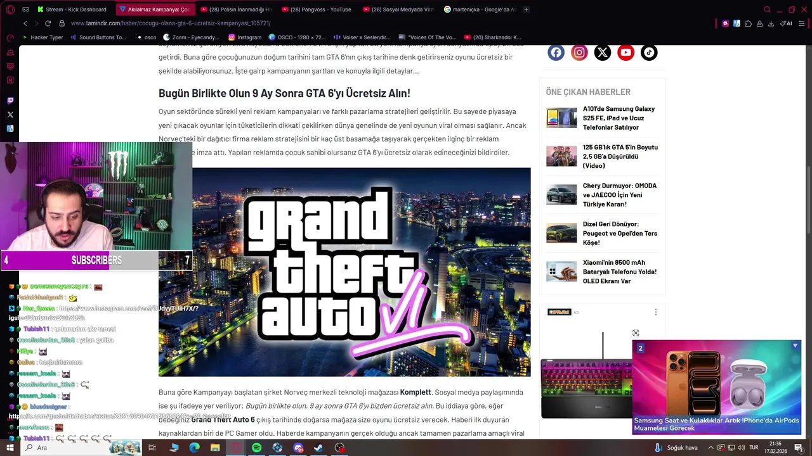812x456 pixels.
Task: Open the A101 Samsung Galaxy S25 FE article
Action: click(620, 118)
